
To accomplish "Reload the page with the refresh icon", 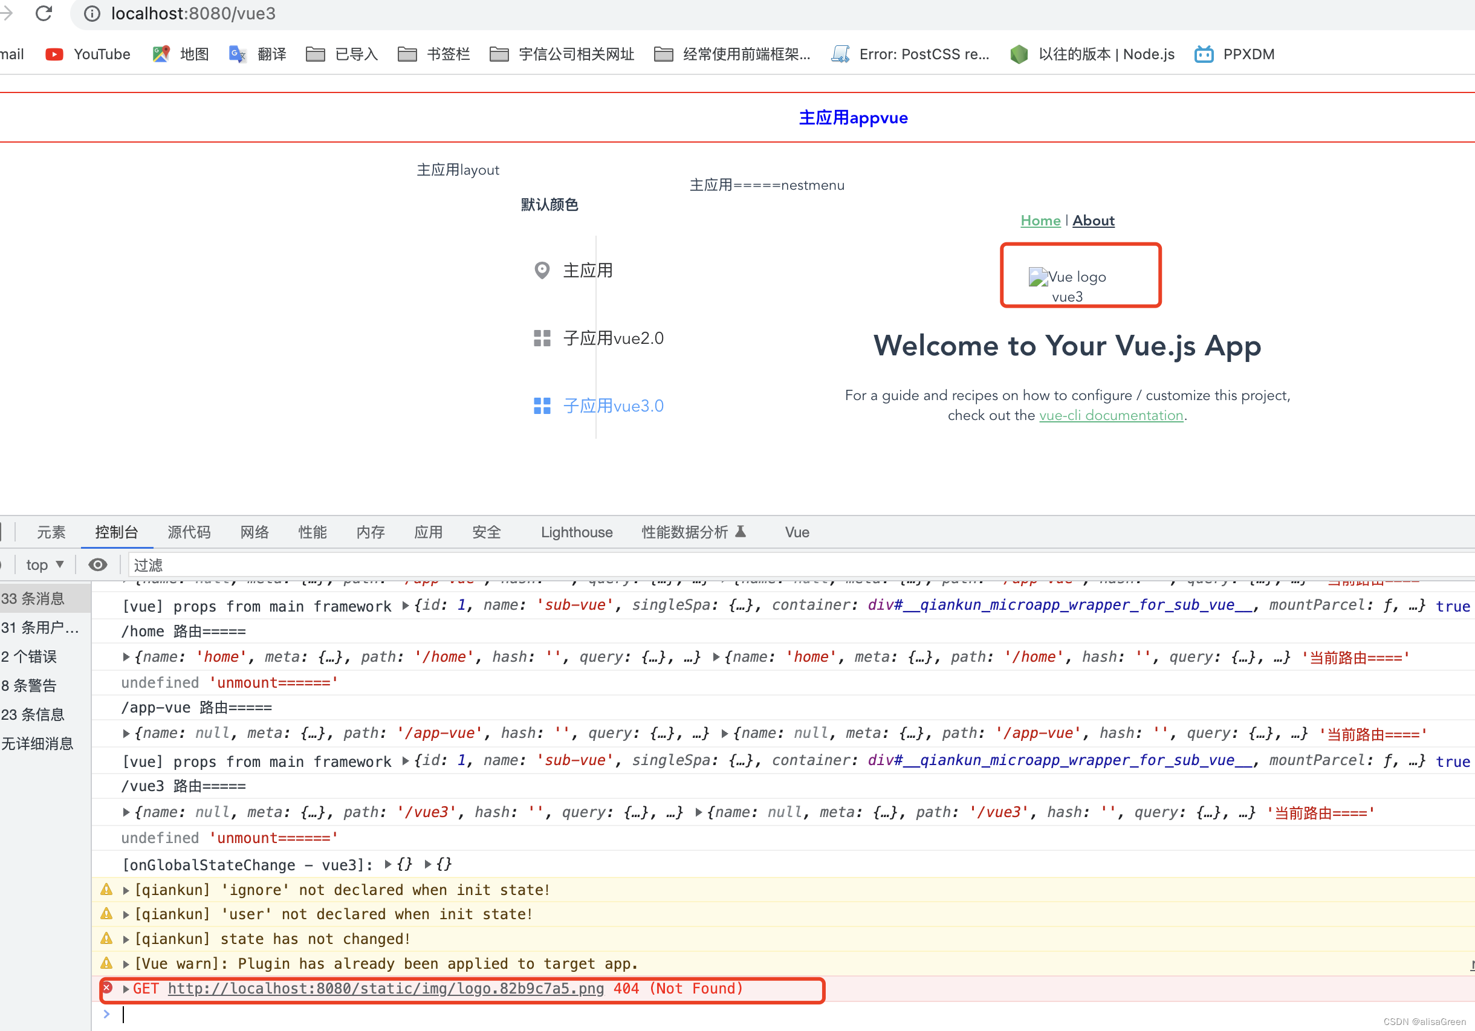I will (44, 13).
